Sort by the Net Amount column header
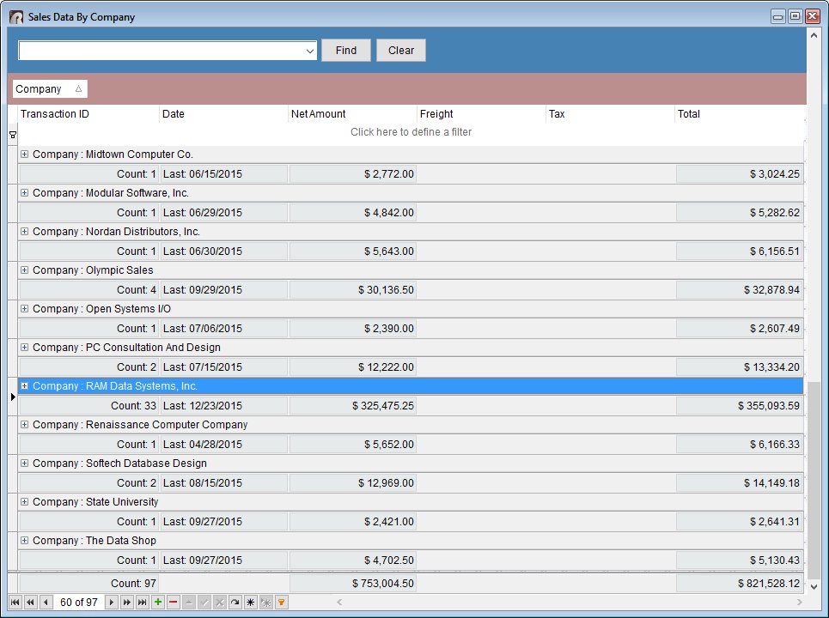 [352, 114]
